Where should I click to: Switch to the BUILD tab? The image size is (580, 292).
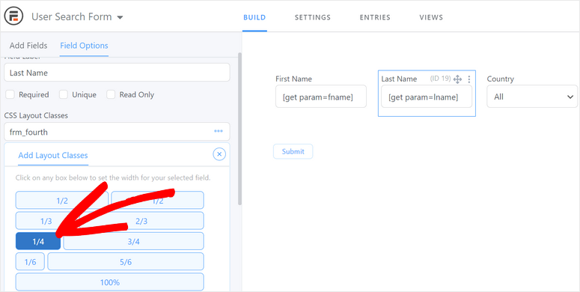point(254,17)
